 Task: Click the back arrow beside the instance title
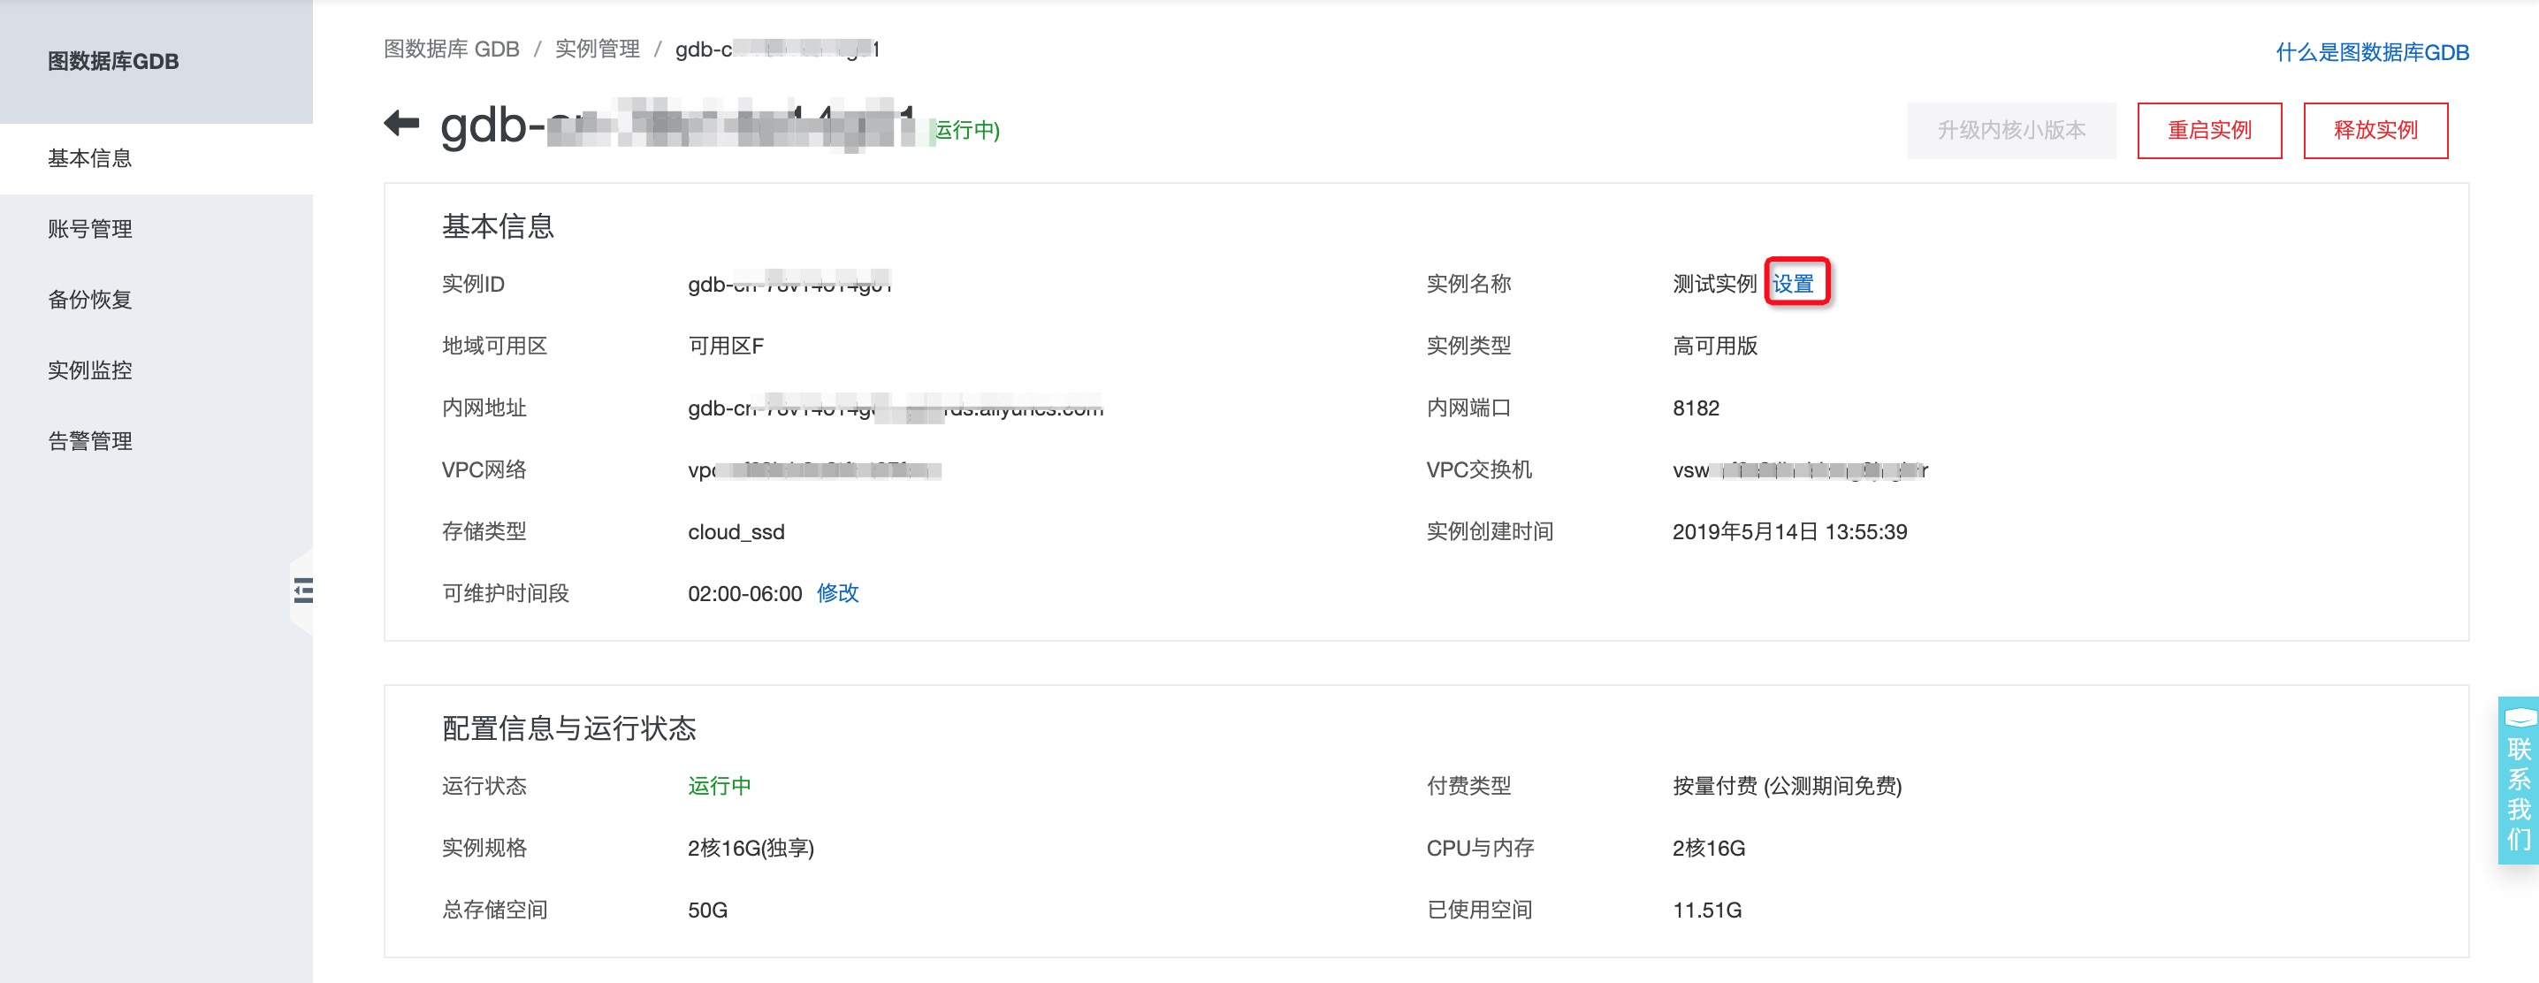point(401,125)
